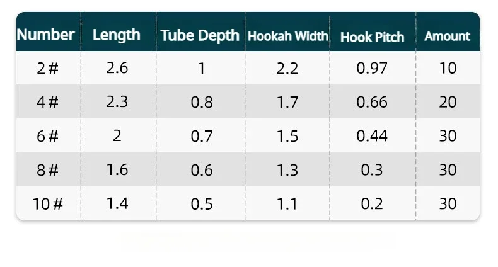498x267 pixels.
Task: Click the Amount value 10
Action: [448, 68]
